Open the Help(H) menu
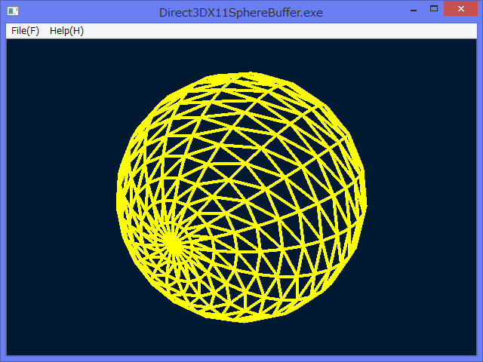 [66, 31]
